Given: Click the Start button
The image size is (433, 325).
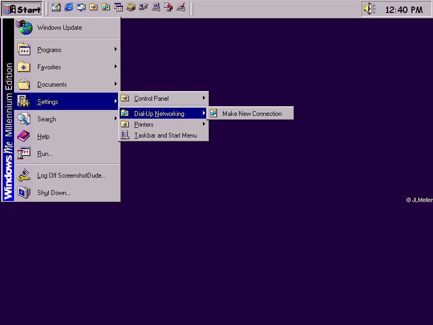Looking at the screenshot, I should pos(22,9).
